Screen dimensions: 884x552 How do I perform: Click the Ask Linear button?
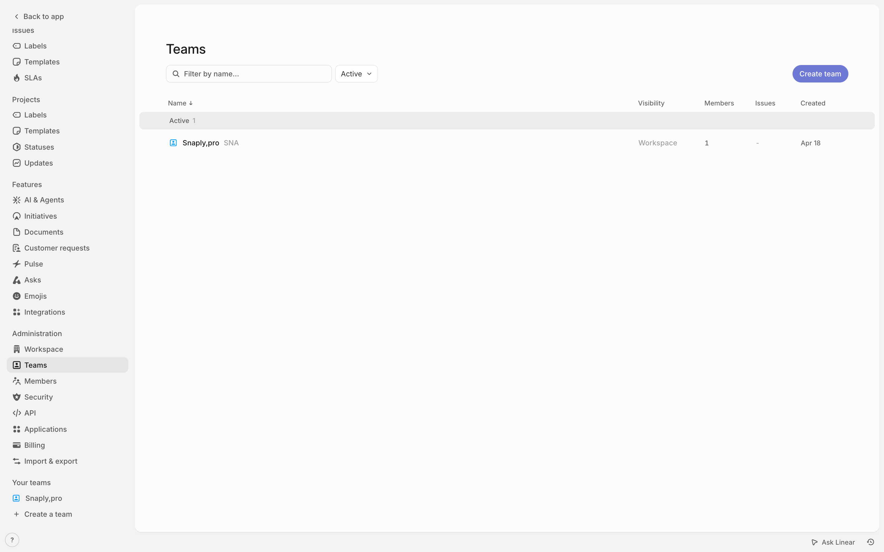point(833,542)
